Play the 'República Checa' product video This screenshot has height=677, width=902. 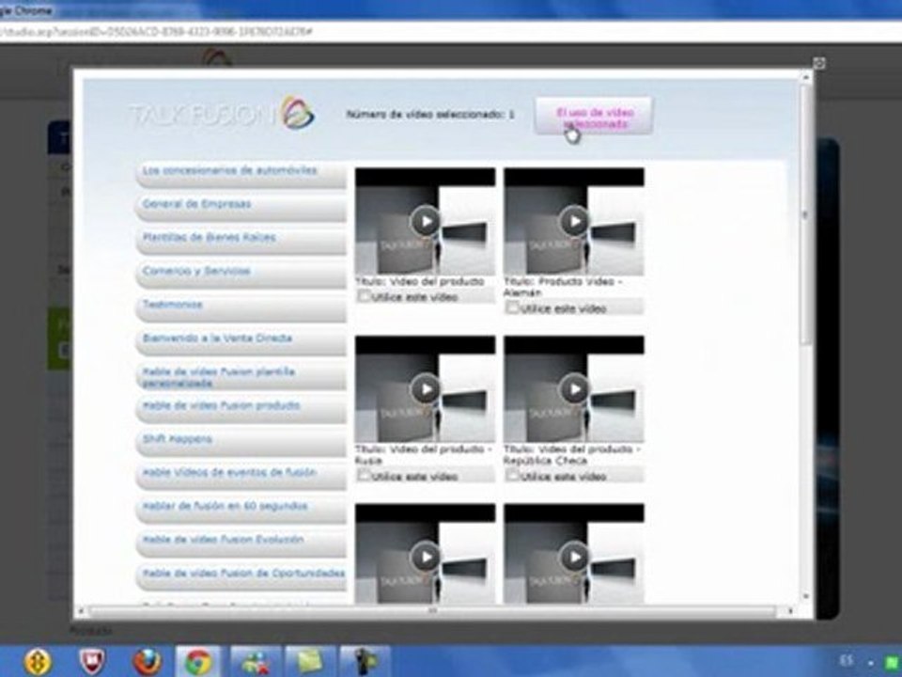pyautogui.click(x=574, y=389)
